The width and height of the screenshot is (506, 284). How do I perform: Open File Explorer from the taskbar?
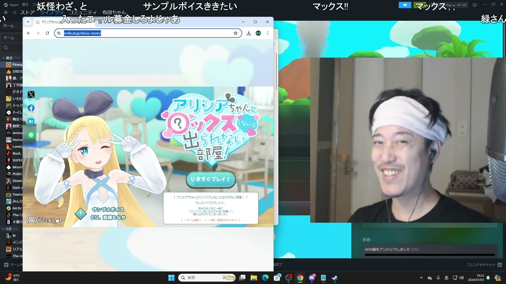pos(254,278)
